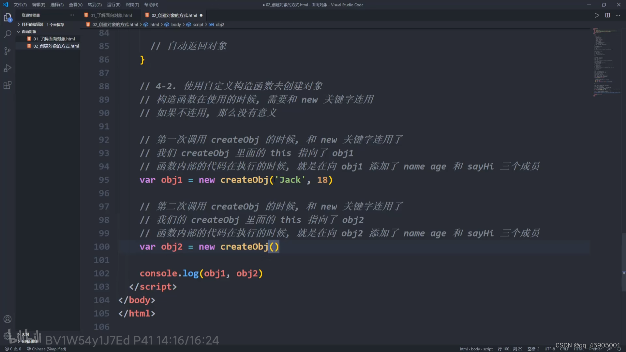Image resolution: width=626 pixels, height=352 pixels.
Task: Change encoding by clicking UTF-8
Action: click(549, 349)
